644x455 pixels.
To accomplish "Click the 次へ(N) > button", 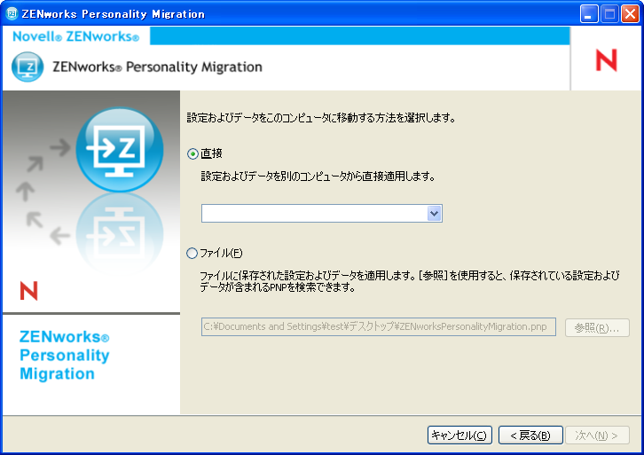I will (597, 435).
